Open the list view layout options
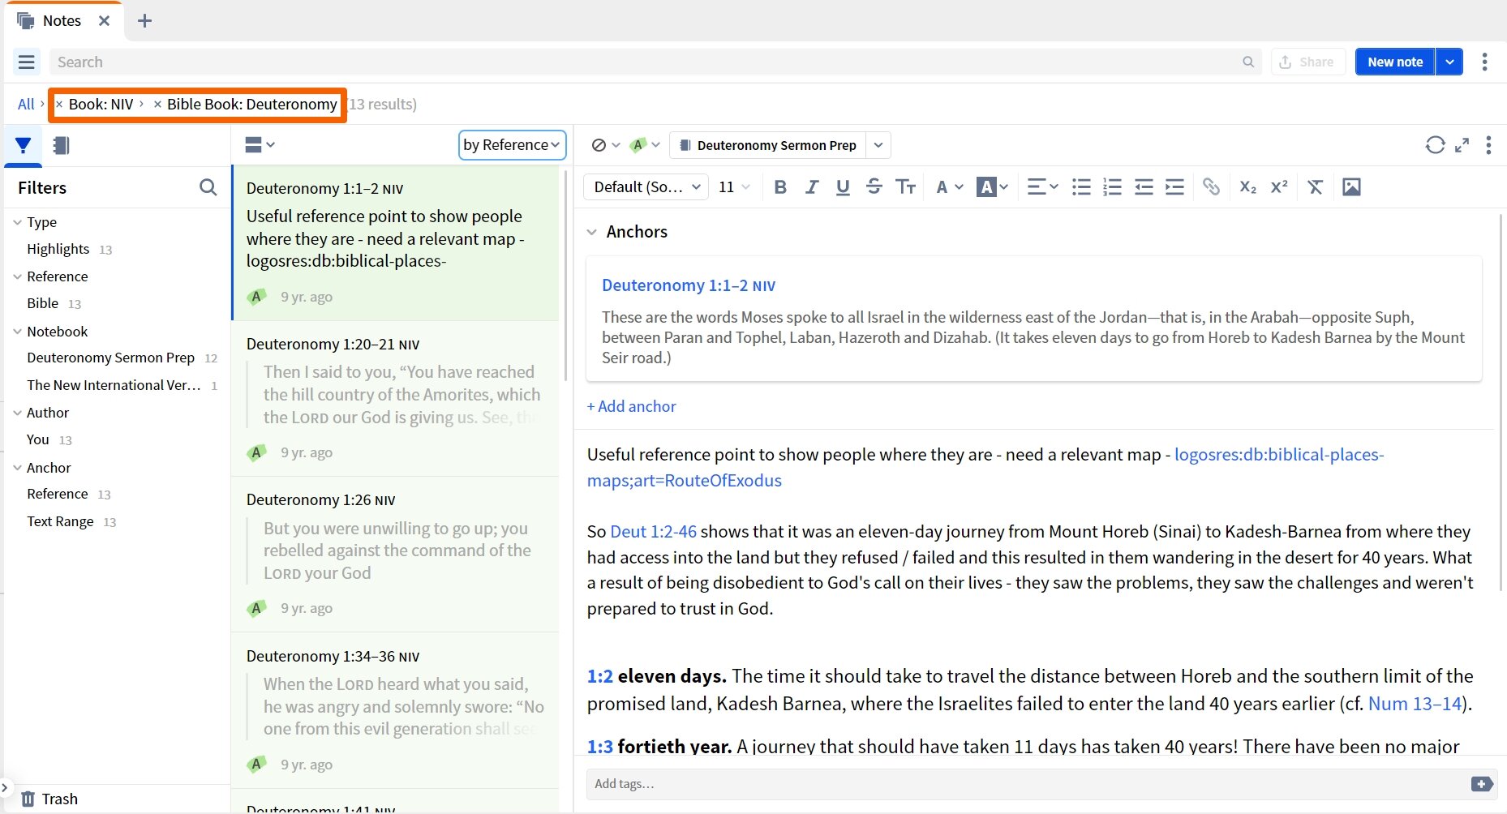The image size is (1507, 814). click(x=260, y=144)
